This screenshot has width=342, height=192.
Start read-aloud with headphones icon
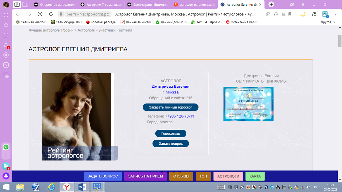275,13
